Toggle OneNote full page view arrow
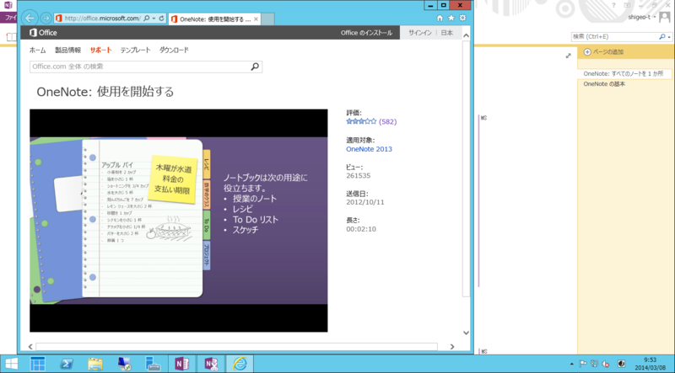Screen dimensions: 675x373 (568, 56)
